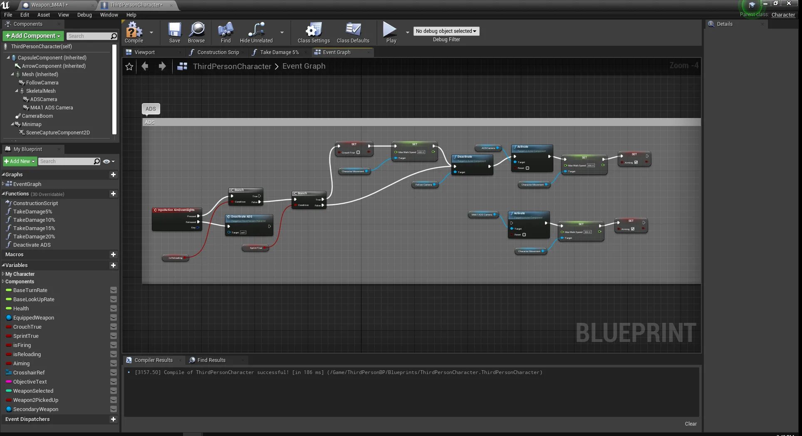Screen dimensions: 802x436
Task: Open the Add Component dropdown
Action: click(33, 36)
